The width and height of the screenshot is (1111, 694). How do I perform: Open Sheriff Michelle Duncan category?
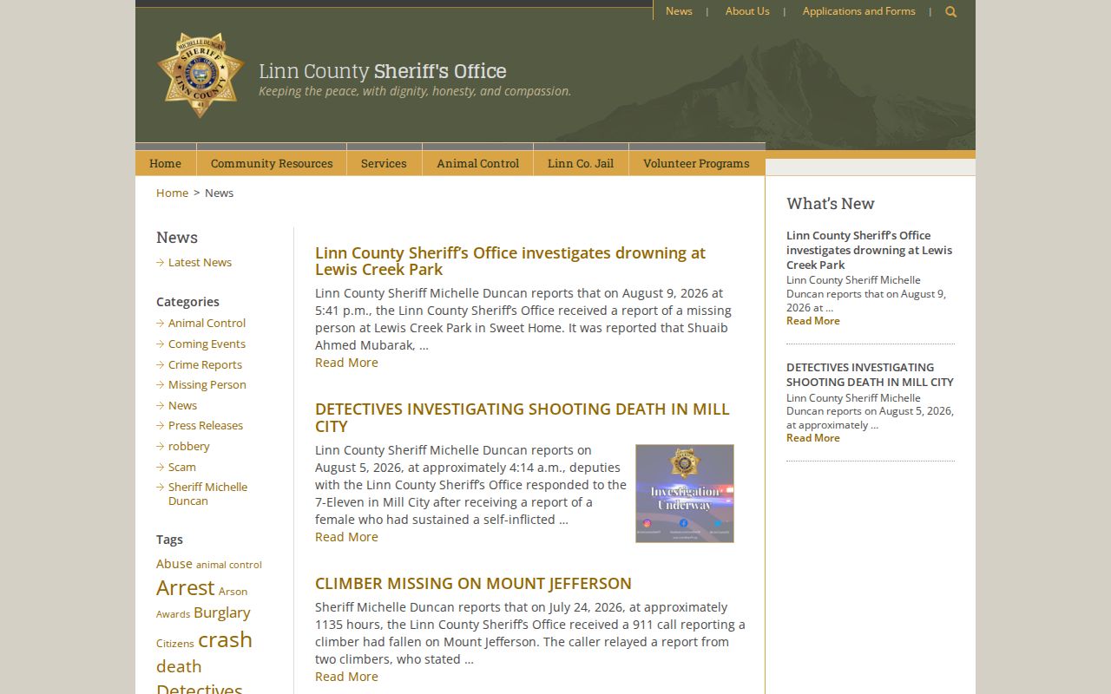(207, 494)
